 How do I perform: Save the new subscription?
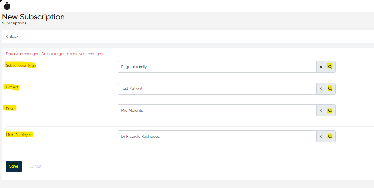pos(14,166)
